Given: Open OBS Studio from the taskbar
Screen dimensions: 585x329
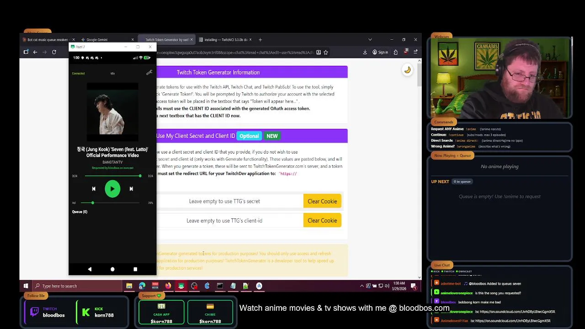Looking at the screenshot, I should 194,286.
